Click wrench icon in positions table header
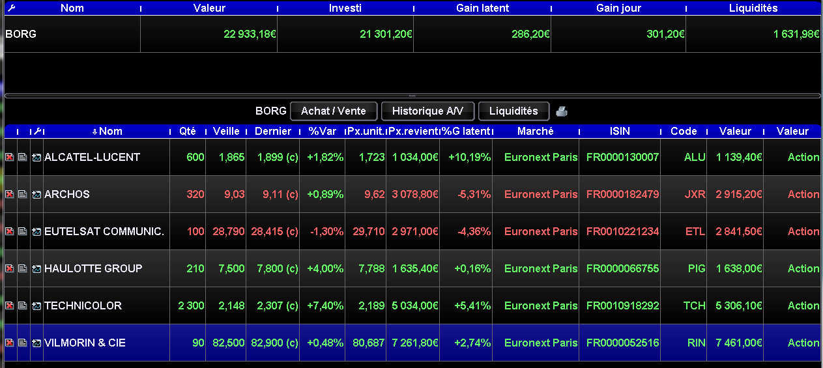Screen dimensions: 823x368 point(36,132)
